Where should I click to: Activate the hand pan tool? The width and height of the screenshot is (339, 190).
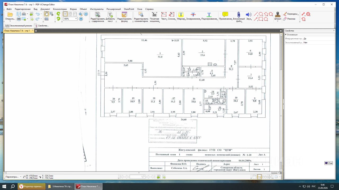point(46,14)
